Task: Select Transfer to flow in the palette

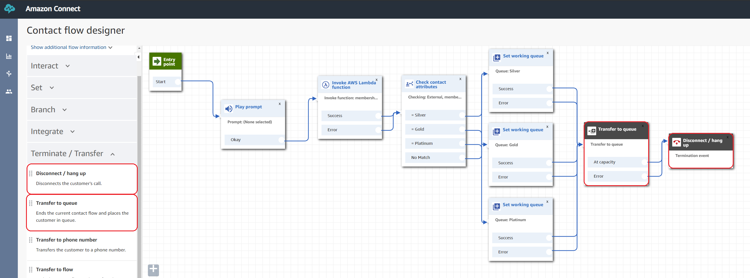Action: [x=82, y=270]
